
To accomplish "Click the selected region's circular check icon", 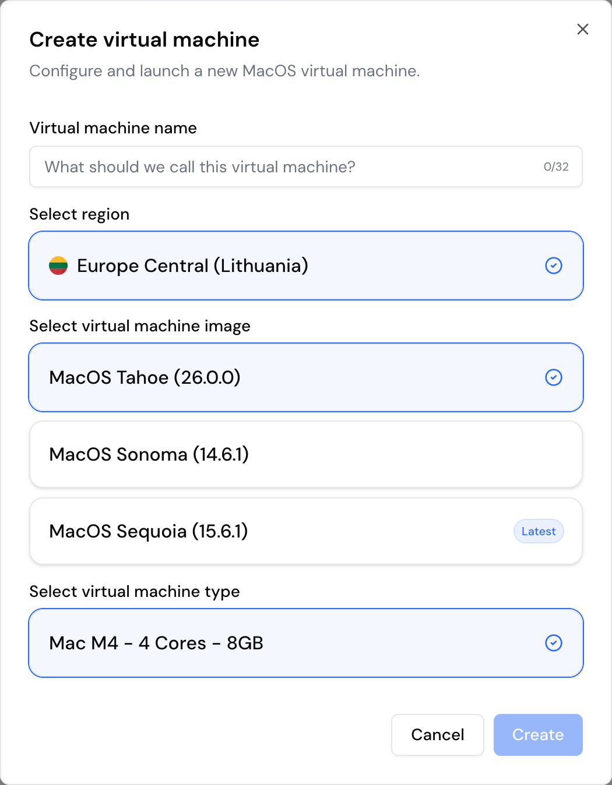I will tap(554, 266).
